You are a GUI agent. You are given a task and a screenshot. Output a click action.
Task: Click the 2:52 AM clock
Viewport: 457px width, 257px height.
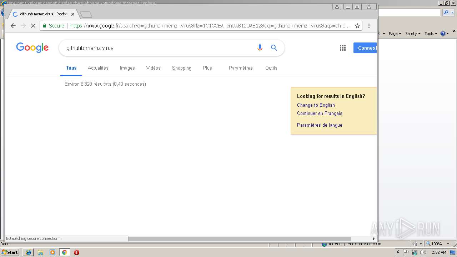(439, 252)
